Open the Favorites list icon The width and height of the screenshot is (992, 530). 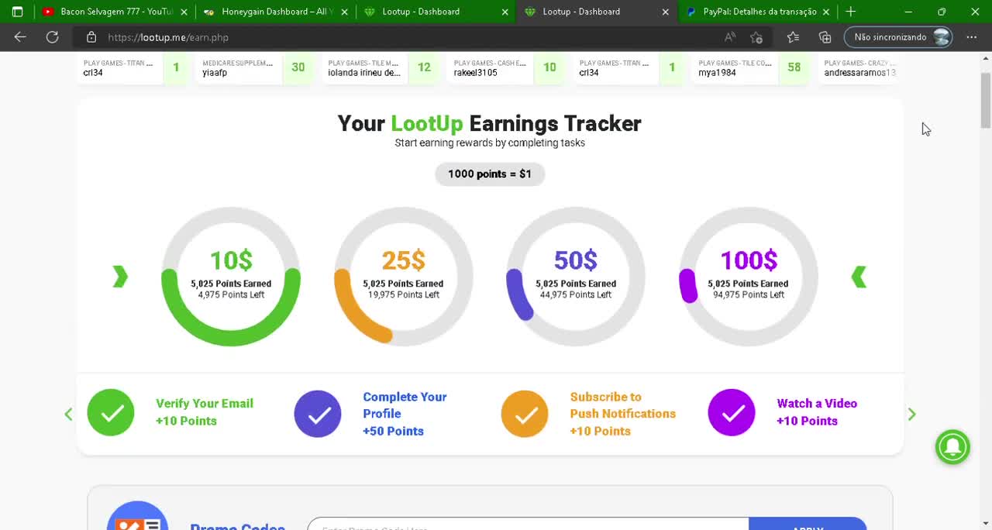pos(793,37)
